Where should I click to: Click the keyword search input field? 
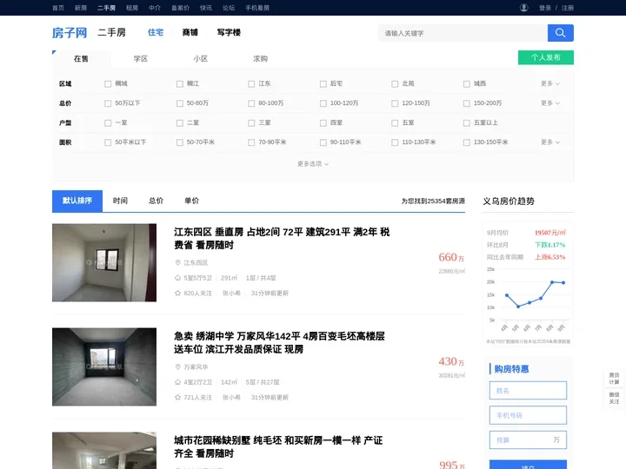(x=463, y=33)
